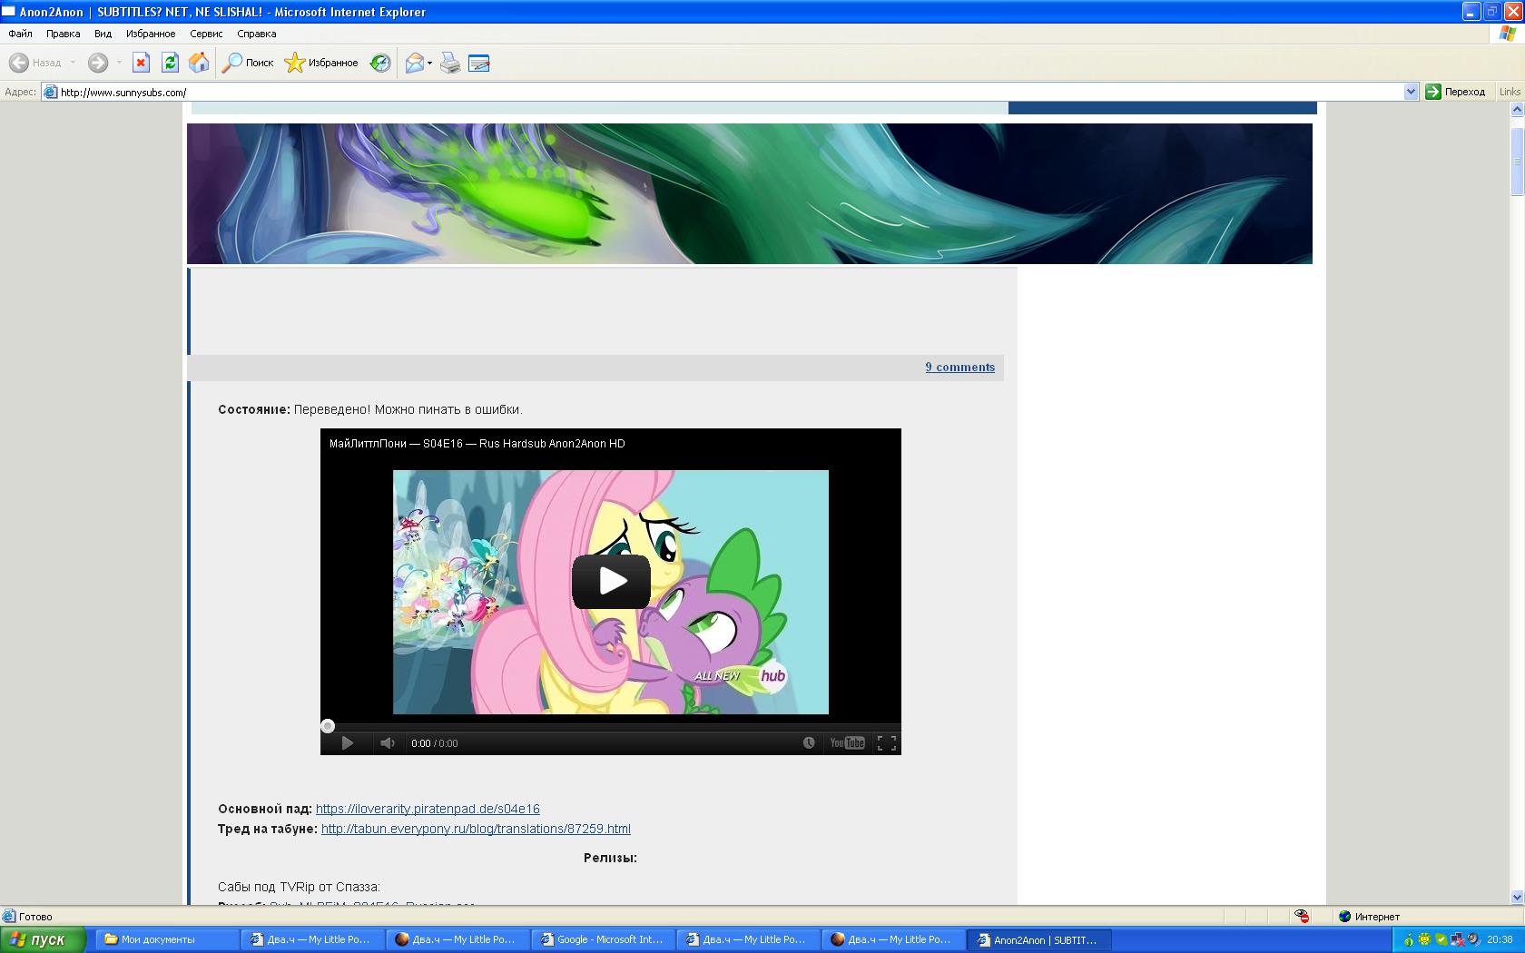Open the Back history dropdown arrow
The width and height of the screenshot is (1525, 953).
(73, 63)
